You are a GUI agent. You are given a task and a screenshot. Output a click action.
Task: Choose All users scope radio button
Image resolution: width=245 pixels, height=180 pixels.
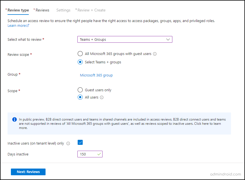pyautogui.click(x=80, y=97)
